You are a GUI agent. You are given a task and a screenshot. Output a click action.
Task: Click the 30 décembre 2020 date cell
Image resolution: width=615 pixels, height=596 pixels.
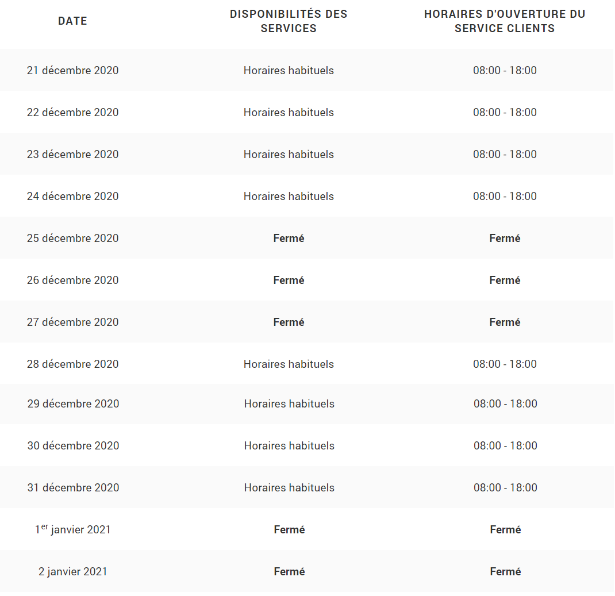click(74, 445)
